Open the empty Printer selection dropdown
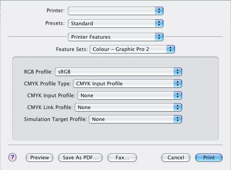The width and height of the screenshot is (231, 170). [115, 11]
